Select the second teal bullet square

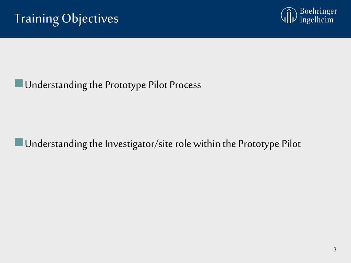tap(19, 142)
